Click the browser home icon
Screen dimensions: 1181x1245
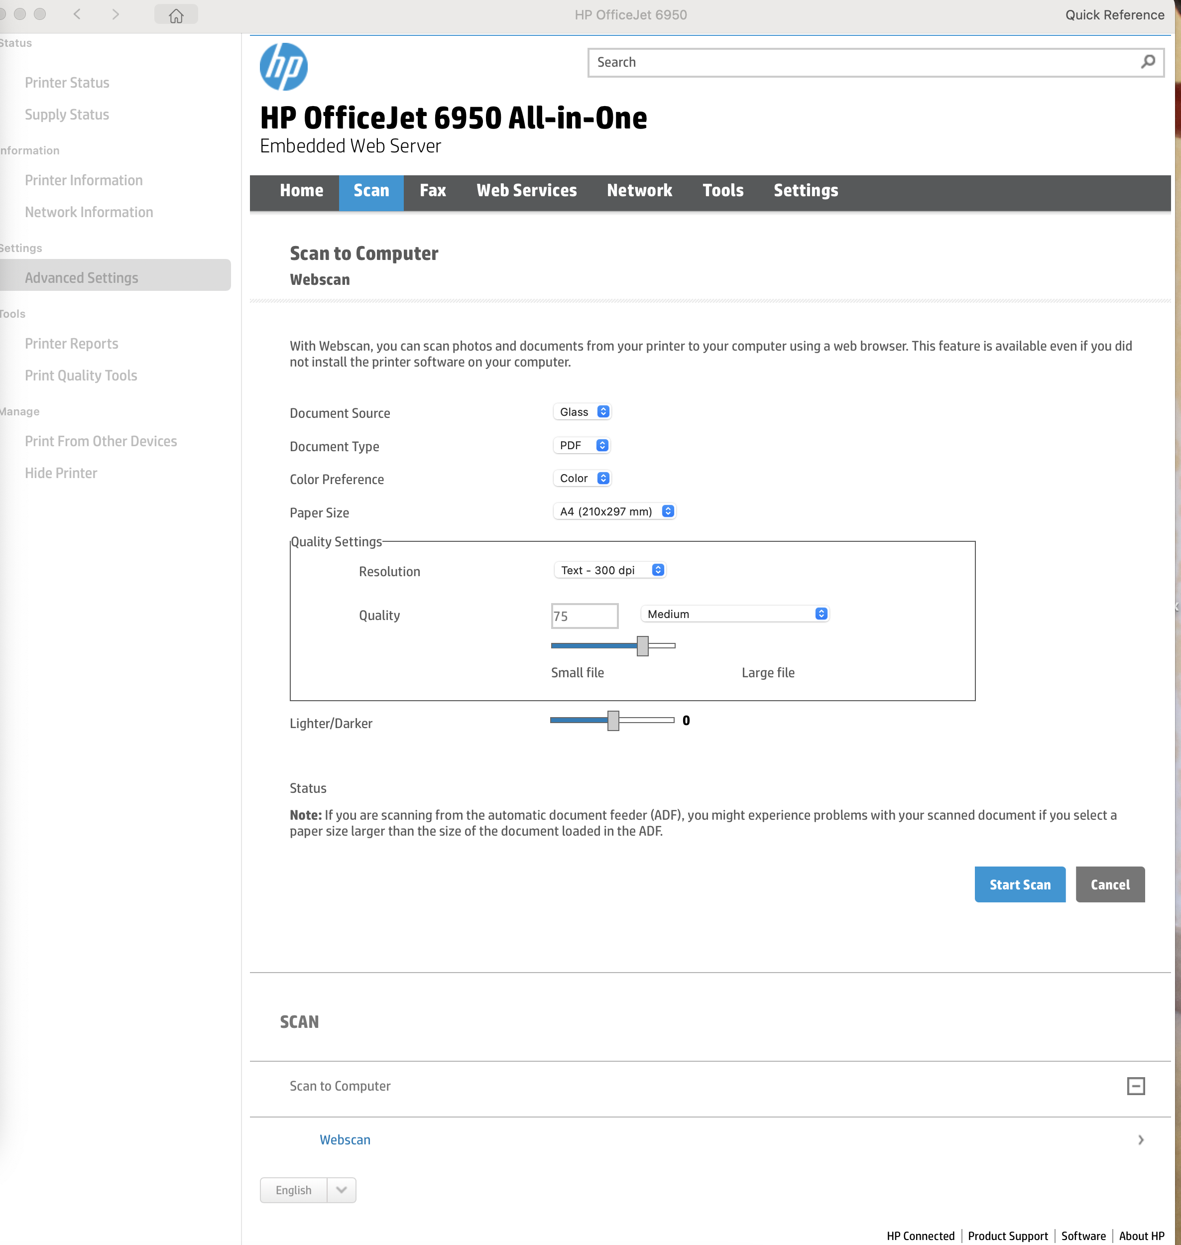click(x=176, y=14)
